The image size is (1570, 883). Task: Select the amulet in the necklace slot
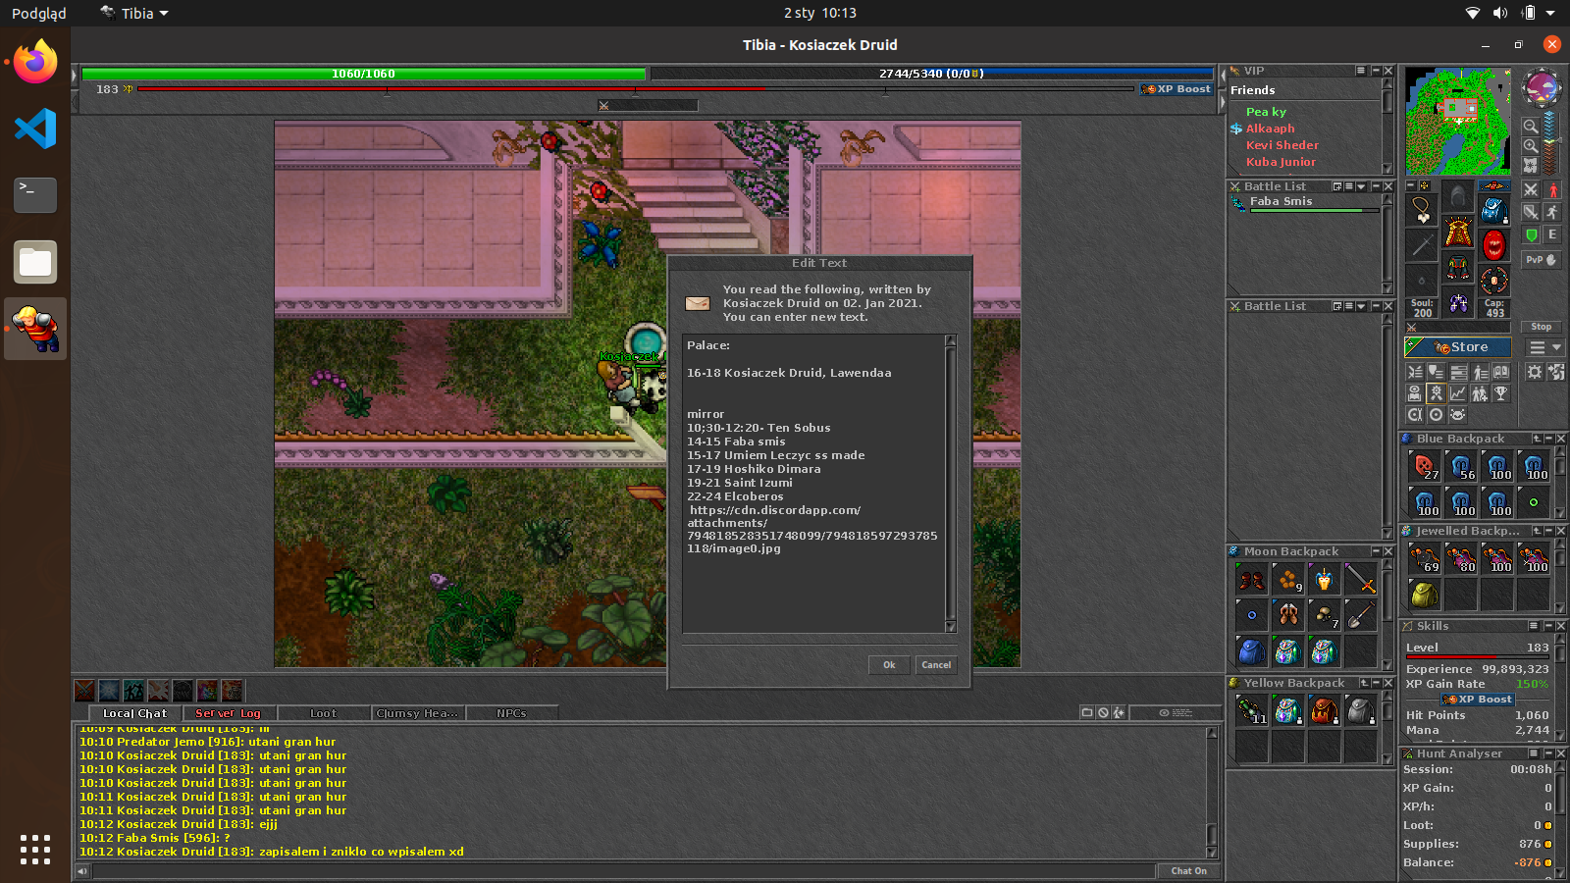[x=1421, y=208]
